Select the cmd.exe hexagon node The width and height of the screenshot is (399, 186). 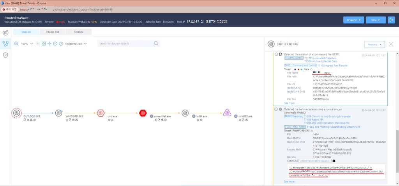coord(101,113)
